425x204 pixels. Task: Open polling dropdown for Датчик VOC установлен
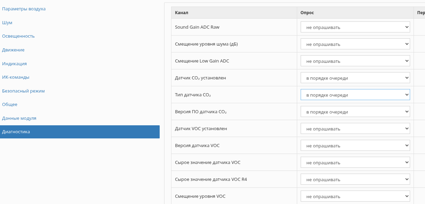coord(355,129)
